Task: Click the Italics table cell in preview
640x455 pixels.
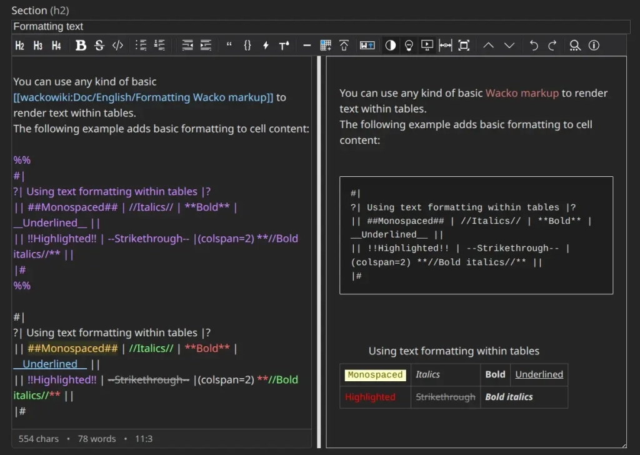Action: [x=445, y=374]
